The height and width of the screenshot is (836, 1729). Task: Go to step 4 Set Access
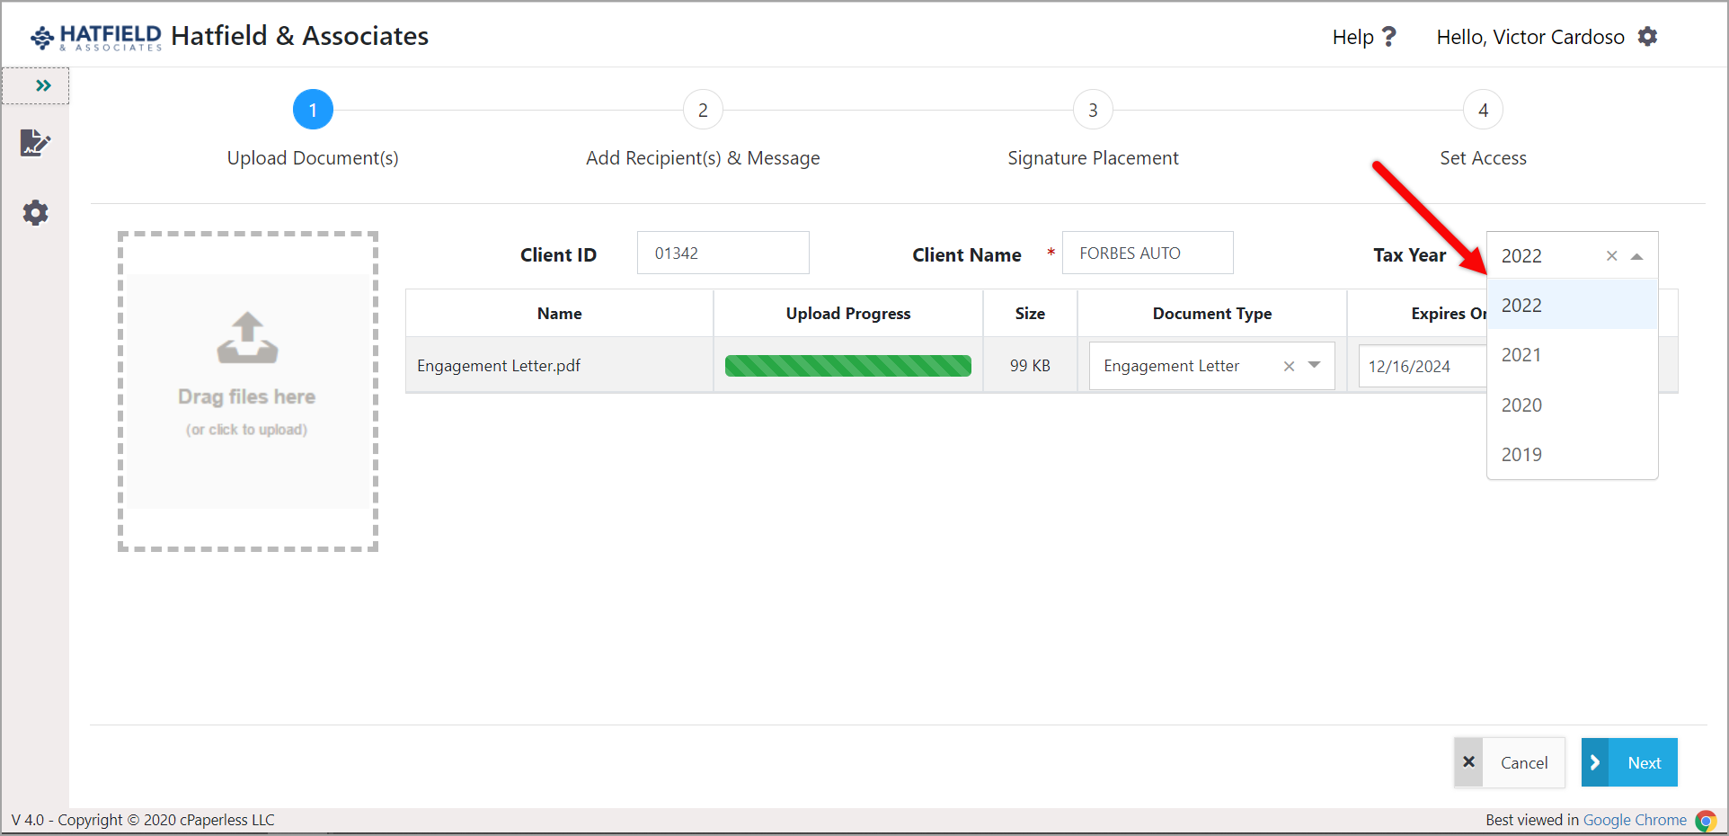(x=1483, y=111)
